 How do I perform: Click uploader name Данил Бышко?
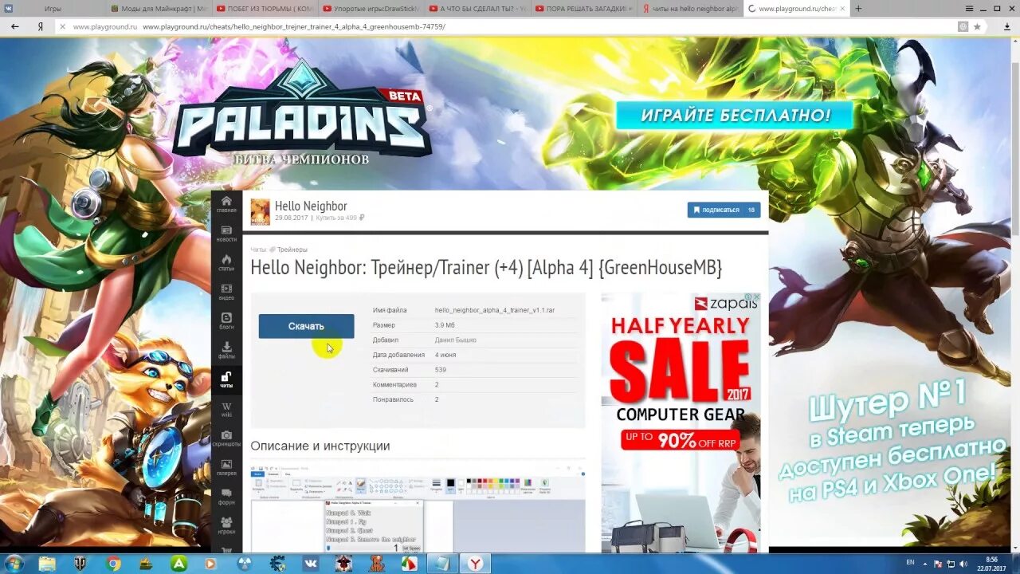pyautogui.click(x=456, y=340)
